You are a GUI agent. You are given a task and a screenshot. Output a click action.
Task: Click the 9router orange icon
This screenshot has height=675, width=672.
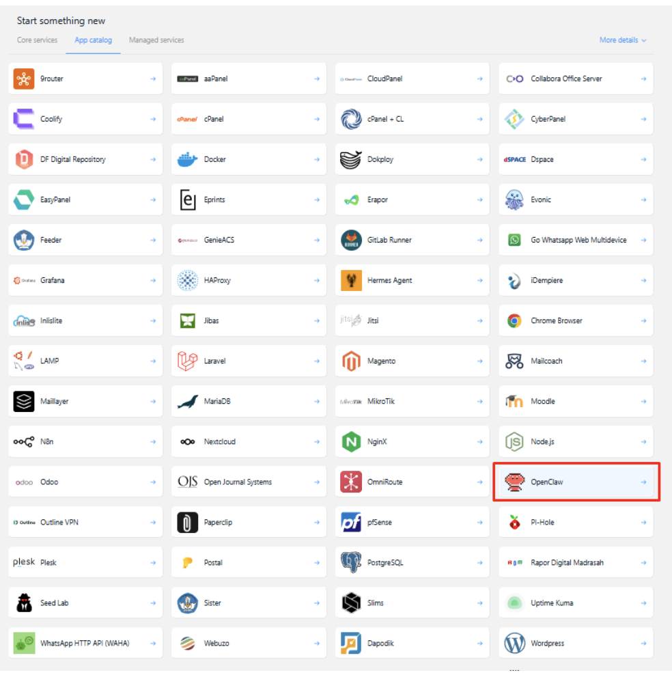[24, 79]
